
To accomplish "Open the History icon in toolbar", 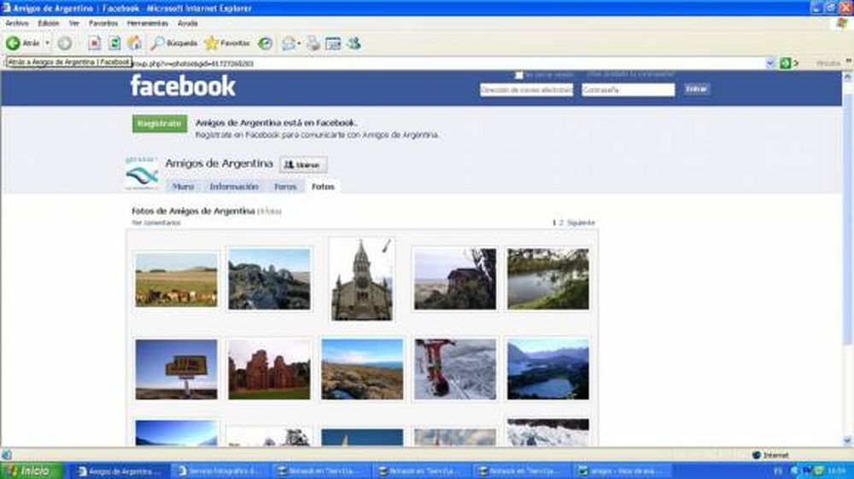I will [x=266, y=43].
